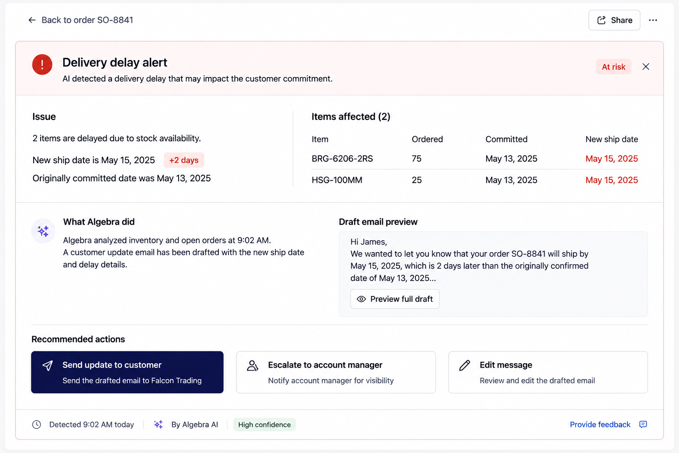The width and height of the screenshot is (679, 453).
Task: Click the pencil edit icon
Action: pos(465,365)
